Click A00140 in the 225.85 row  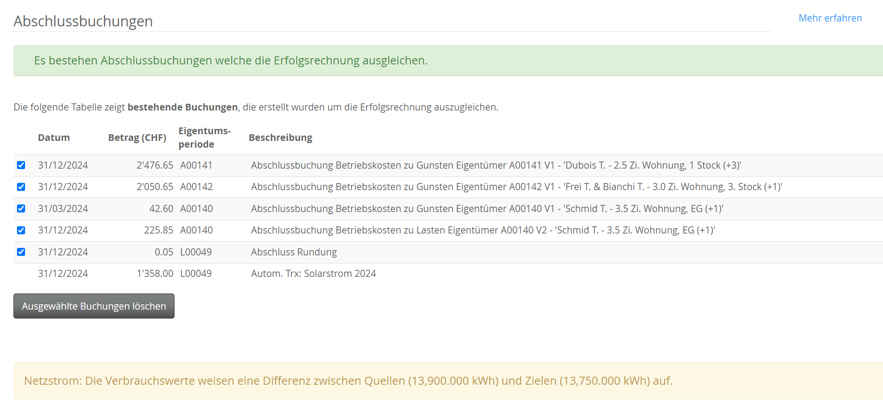tap(196, 230)
